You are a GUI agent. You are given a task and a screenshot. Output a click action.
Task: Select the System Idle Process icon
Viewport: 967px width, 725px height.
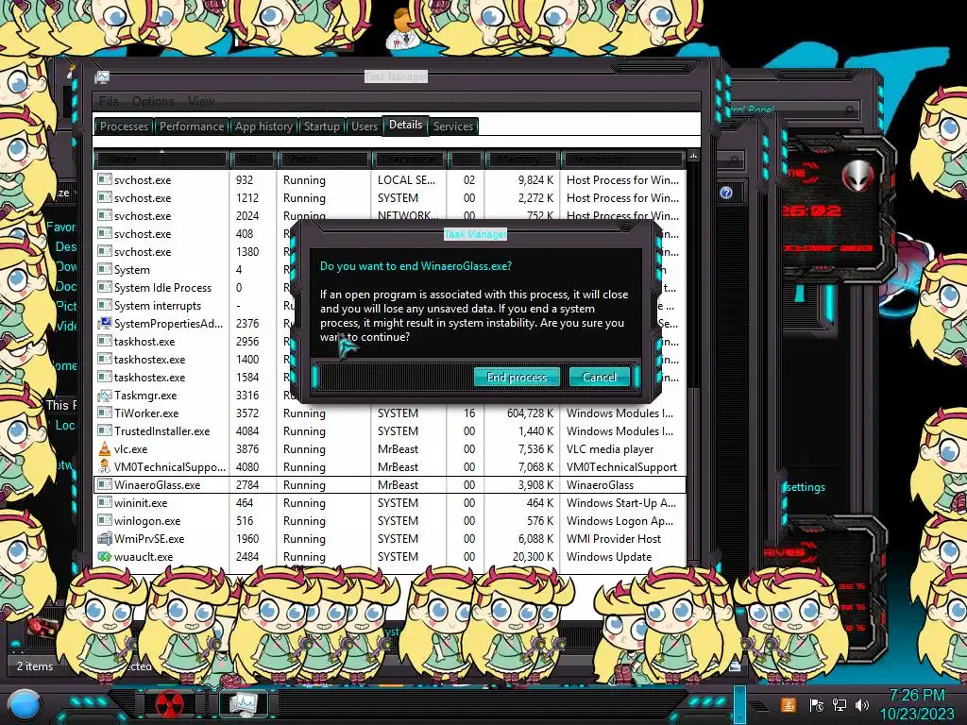pyautogui.click(x=105, y=287)
